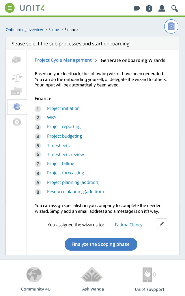Open the user profile icon
This screenshot has width=185, height=296.
[x=162, y=8]
